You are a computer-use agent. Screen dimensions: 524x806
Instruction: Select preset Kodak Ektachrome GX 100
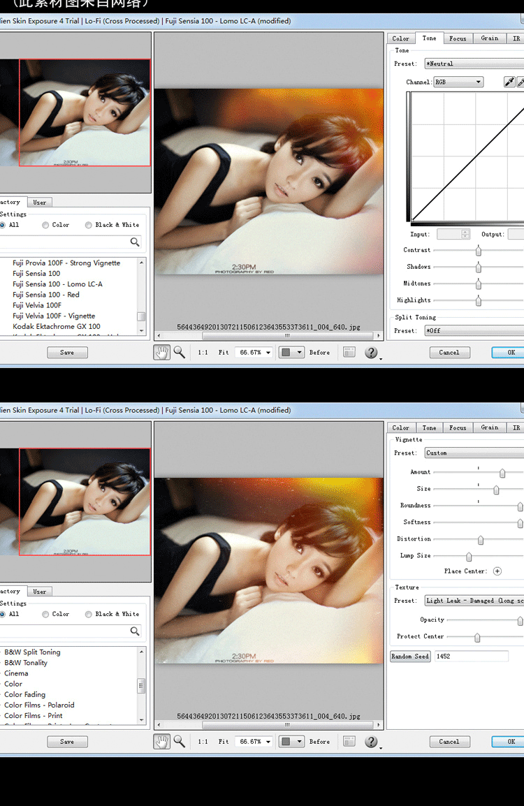(x=56, y=326)
